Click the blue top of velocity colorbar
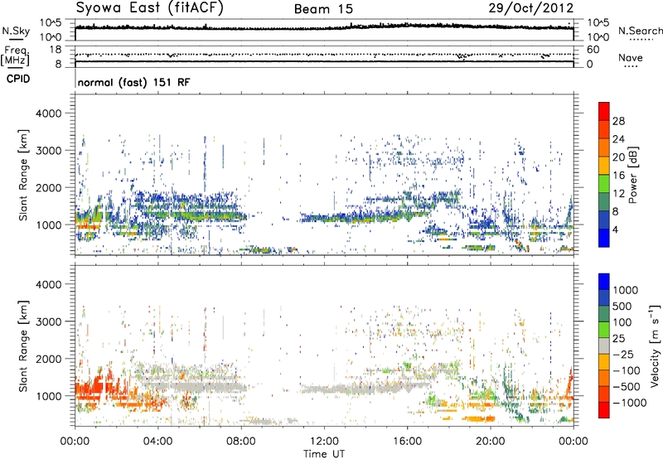The height and width of the screenshot is (459, 663). [x=604, y=282]
